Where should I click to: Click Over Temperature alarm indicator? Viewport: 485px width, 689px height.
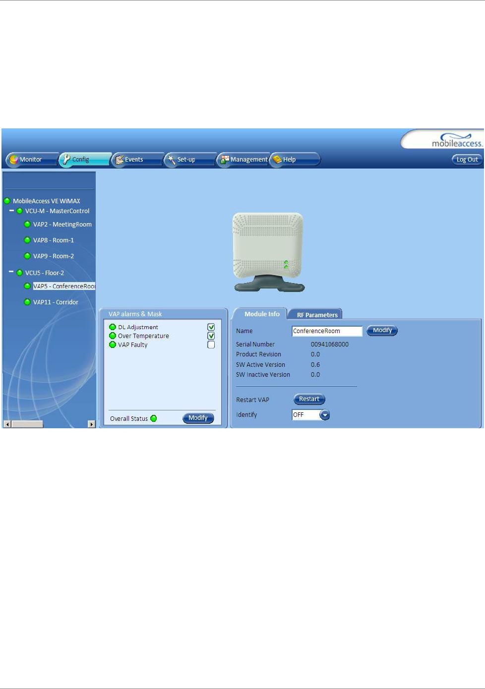(x=113, y=336)
